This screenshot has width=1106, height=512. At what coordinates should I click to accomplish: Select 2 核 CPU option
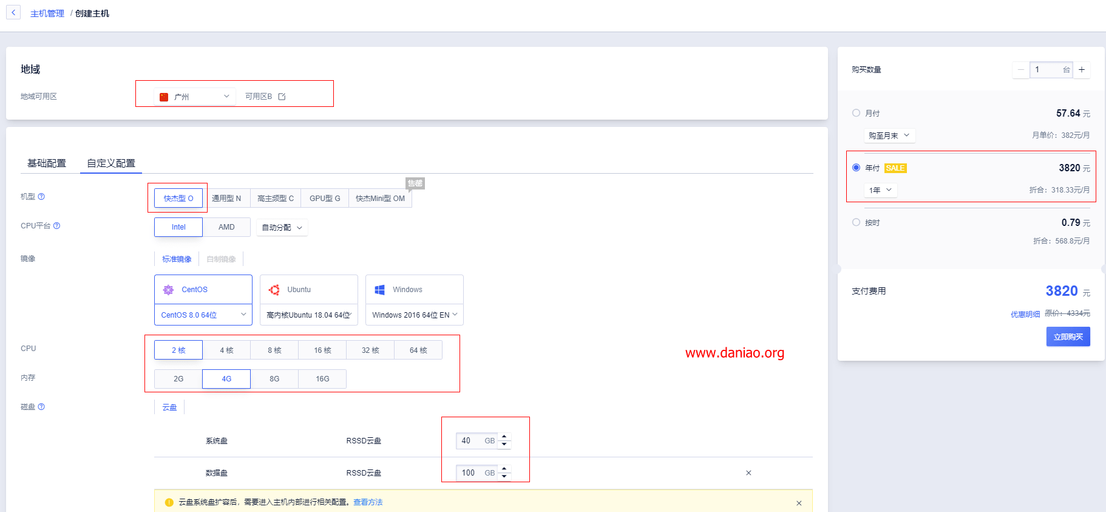click(178, 350)
